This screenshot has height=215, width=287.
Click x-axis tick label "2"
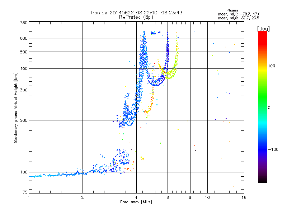83,197
